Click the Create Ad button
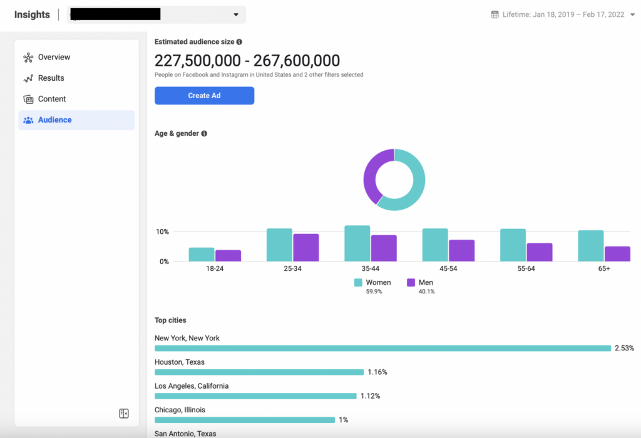Screen dimensions: 641x438 (x=205, y=96)
